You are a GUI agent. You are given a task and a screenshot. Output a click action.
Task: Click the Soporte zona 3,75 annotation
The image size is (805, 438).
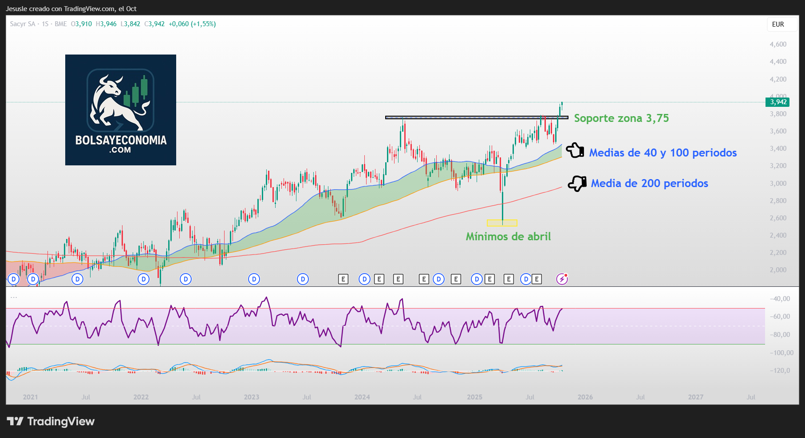click(621, 118)
